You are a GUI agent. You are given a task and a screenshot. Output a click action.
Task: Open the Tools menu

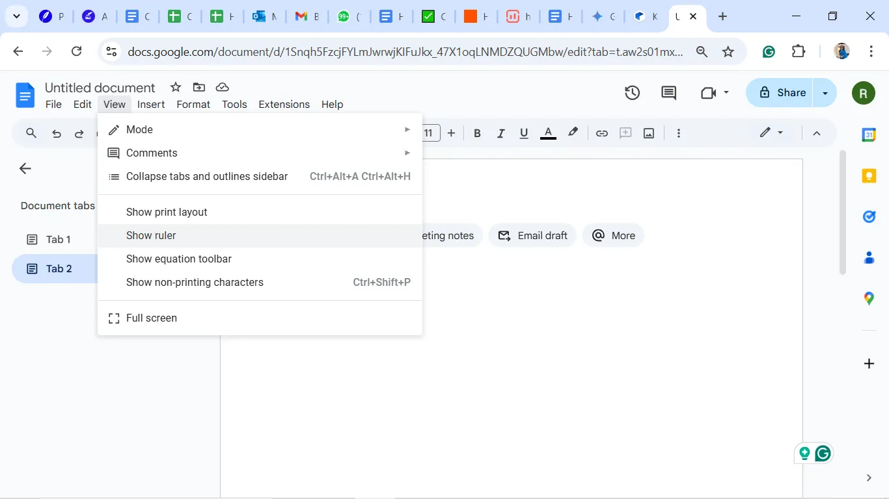(x=234, y=105)
